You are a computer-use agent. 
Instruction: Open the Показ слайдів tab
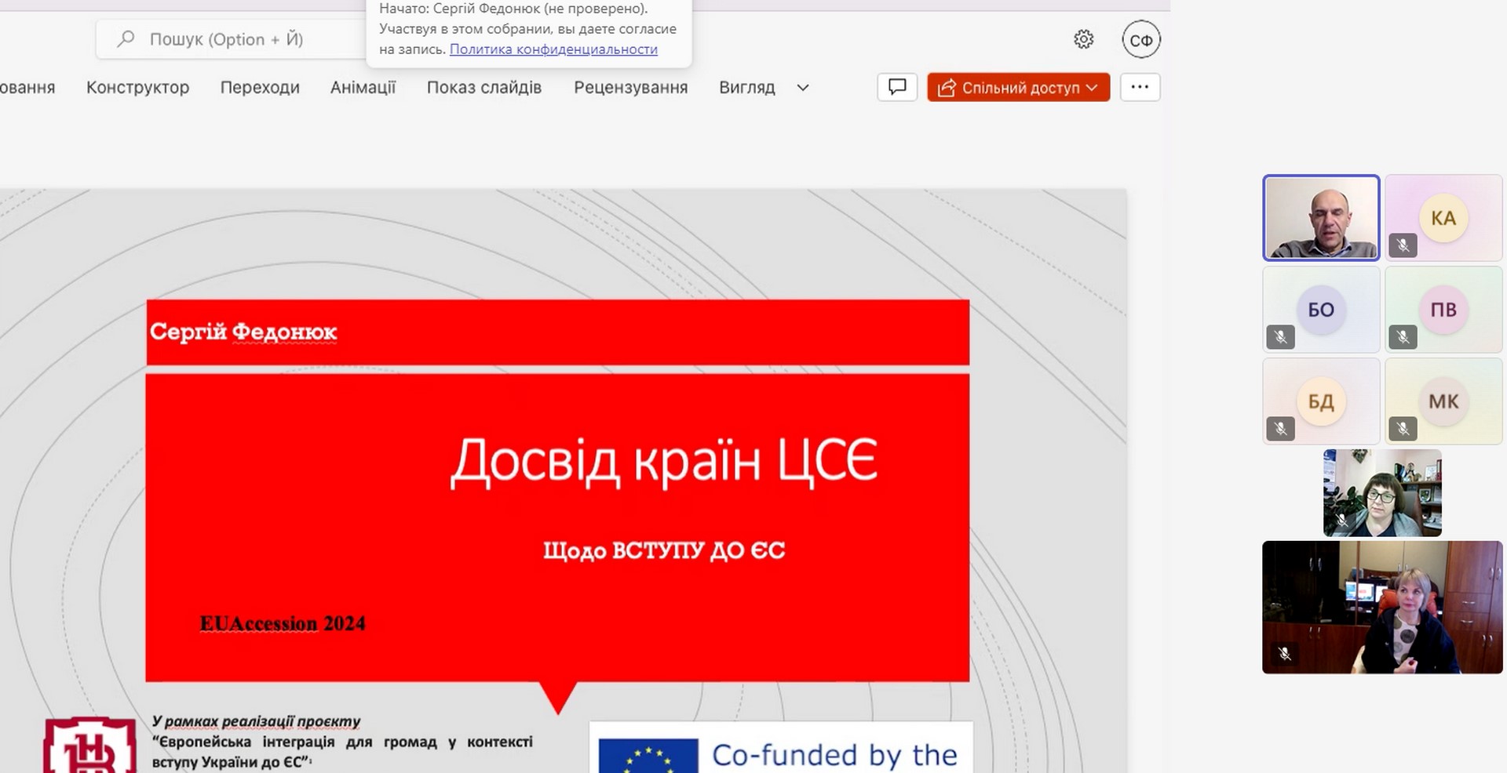[484, 88]
